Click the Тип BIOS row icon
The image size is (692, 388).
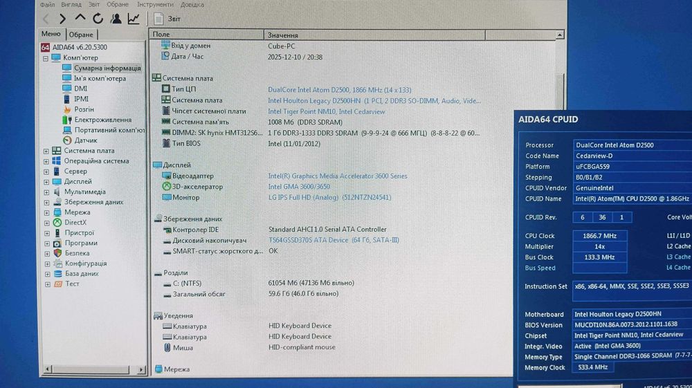(x=166, y=143)
